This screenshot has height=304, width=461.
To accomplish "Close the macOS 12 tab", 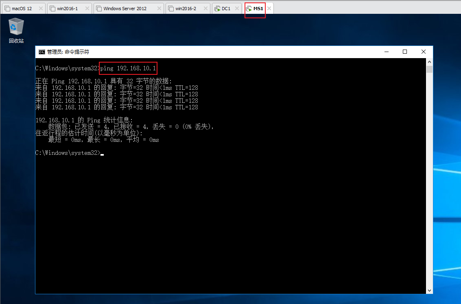I will pos(41,9).
